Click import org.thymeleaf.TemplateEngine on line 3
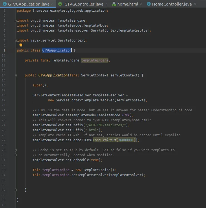The image size is (206, 208). (52, 20)
